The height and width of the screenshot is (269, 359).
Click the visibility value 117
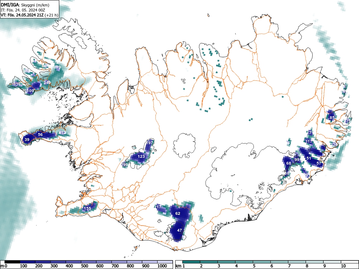(x=309, y=142)
